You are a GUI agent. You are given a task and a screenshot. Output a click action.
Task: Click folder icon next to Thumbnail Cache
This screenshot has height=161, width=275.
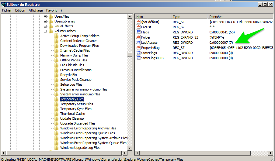57,114
